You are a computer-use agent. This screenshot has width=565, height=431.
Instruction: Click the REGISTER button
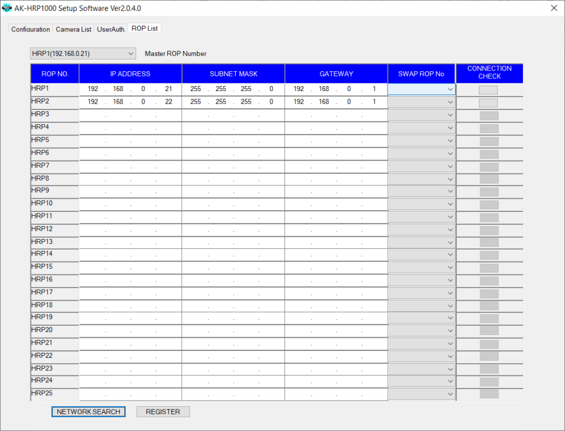click(x=163, y=411)
